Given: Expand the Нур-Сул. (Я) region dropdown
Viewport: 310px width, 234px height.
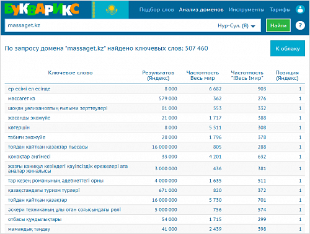Looking at the screenshot, I should [236, 26].
